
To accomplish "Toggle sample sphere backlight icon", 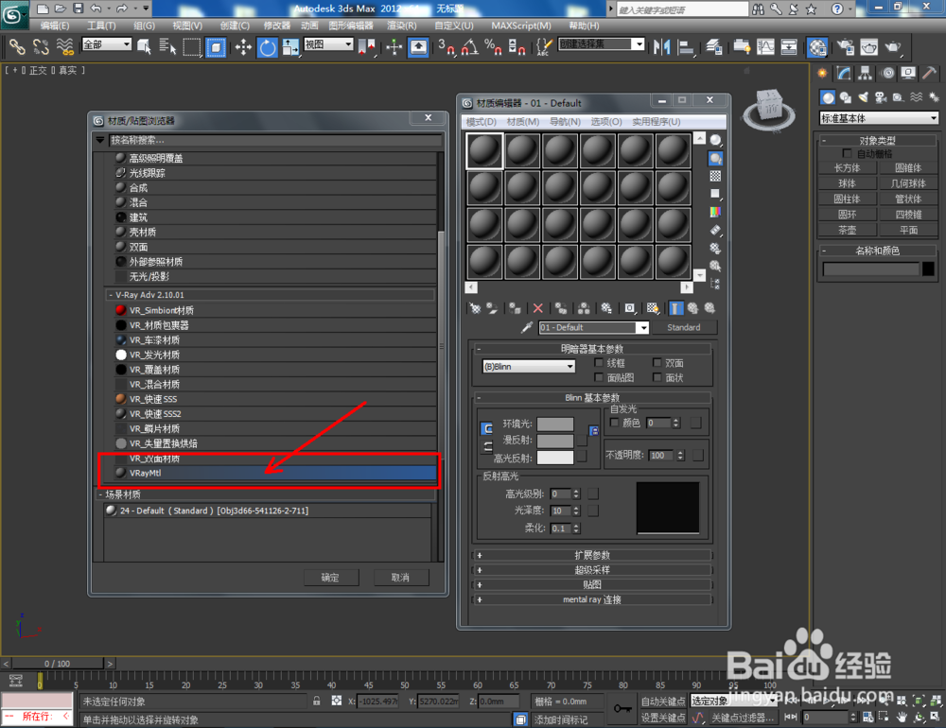I will [715, 158].
